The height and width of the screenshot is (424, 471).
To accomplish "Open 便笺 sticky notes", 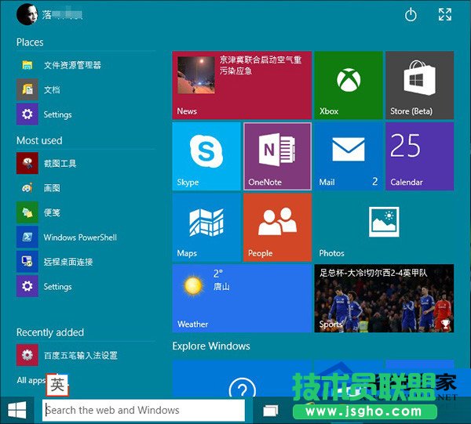I will [x=86, y=212].
